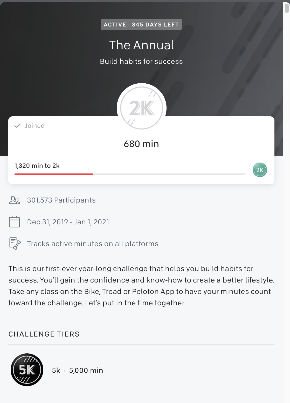
Task: Select the '5k · 5,000 min' tier row
Action: point(78,370)
